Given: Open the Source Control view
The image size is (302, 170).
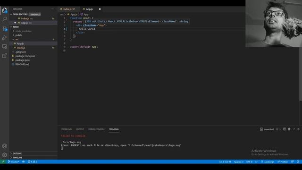Looking at the screenshot, I should [4, 28].
